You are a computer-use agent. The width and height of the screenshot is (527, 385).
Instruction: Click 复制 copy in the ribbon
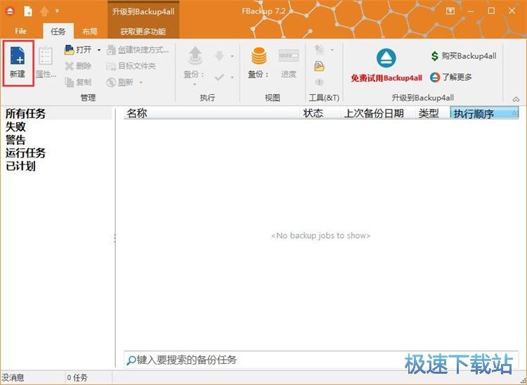coord(78,82)
